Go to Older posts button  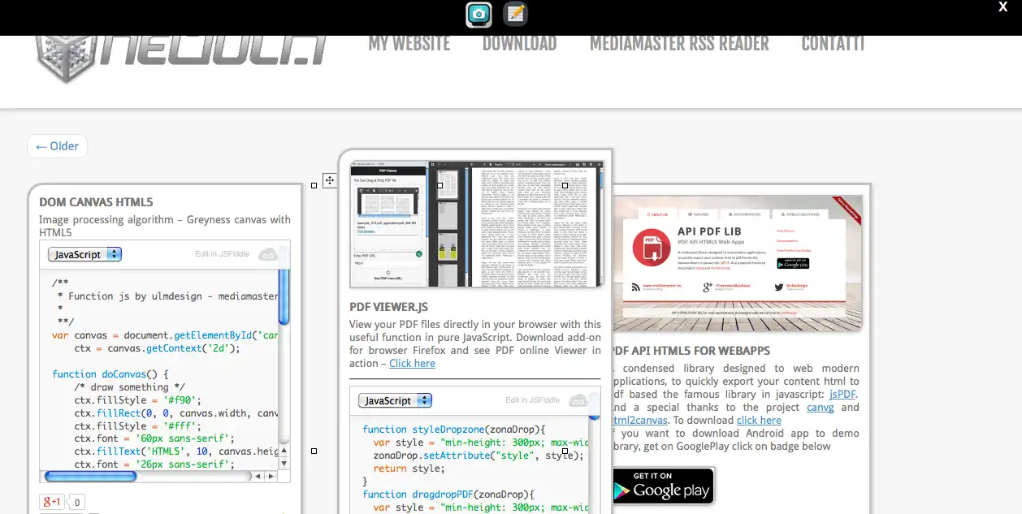click(x=57, y=146)
